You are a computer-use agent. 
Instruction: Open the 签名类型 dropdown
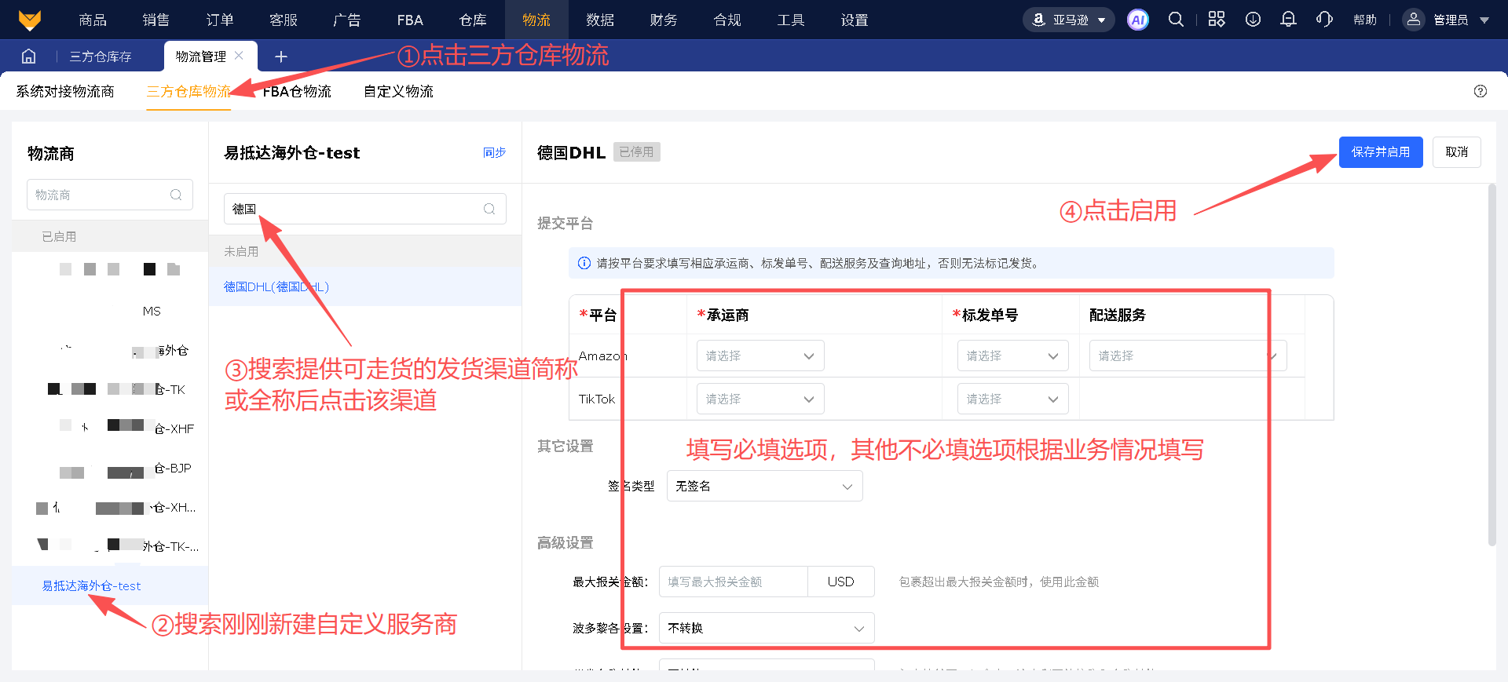click(765, 486)
